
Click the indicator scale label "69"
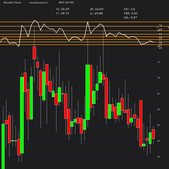161,29
